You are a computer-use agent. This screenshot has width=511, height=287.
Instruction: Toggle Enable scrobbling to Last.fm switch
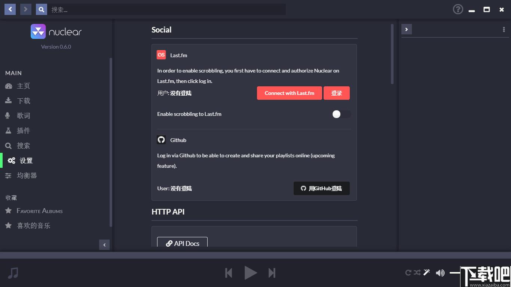coord(342,114)
